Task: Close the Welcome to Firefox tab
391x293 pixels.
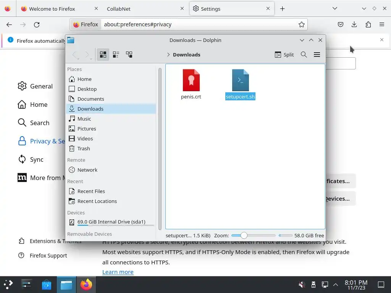Action: tap(96, 8)
